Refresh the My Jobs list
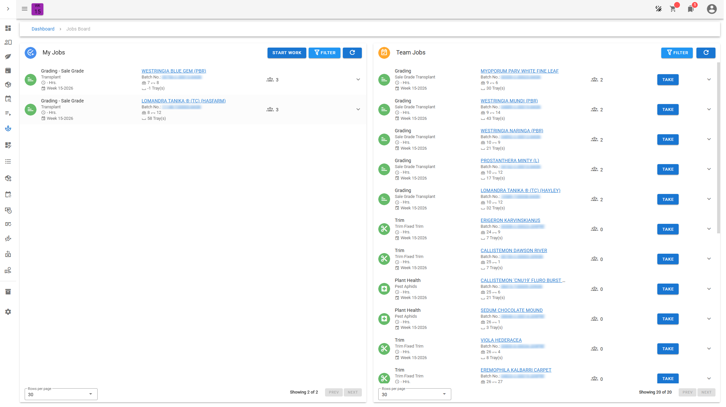Image resolution: width=726 pixels, height=407 pixels. 352,53
